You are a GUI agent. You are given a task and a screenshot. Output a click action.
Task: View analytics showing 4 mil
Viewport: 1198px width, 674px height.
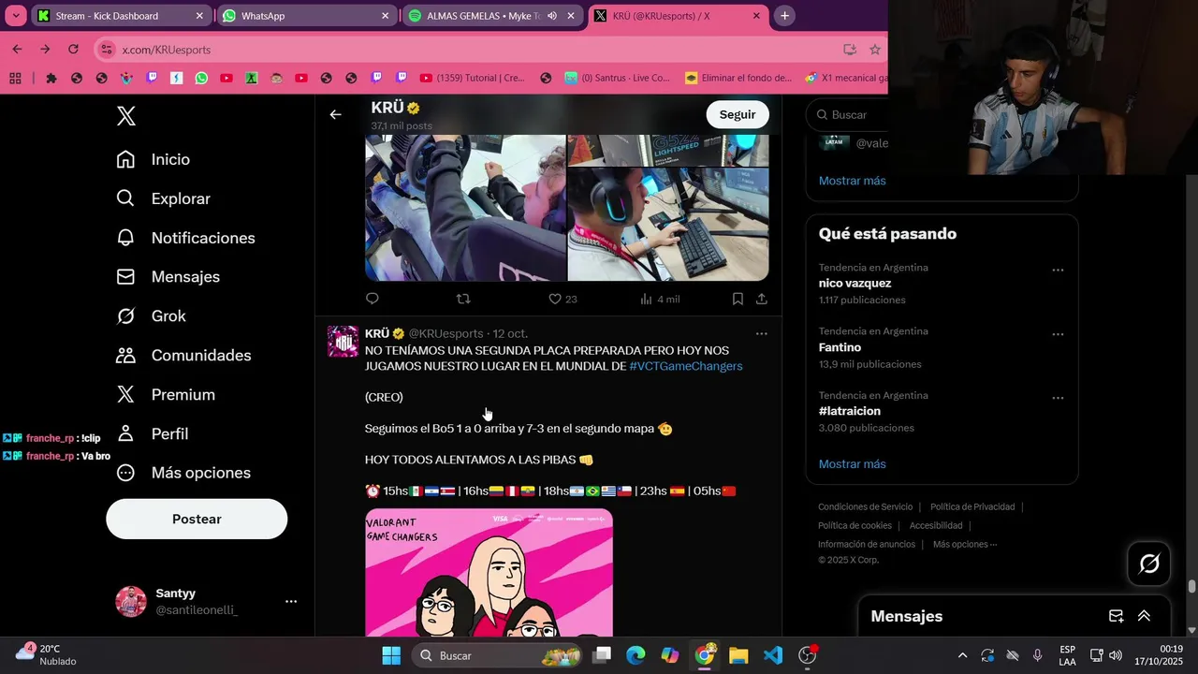pos(660,299)
